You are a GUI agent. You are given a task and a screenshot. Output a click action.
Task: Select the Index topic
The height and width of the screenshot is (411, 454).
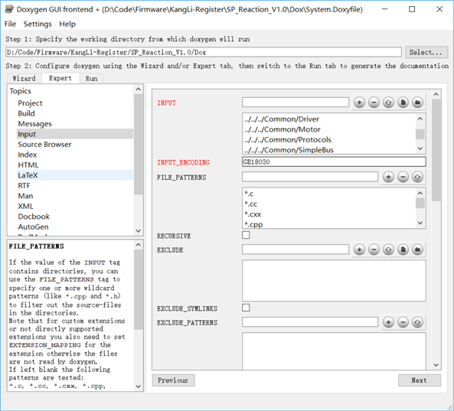pos(28,155)
